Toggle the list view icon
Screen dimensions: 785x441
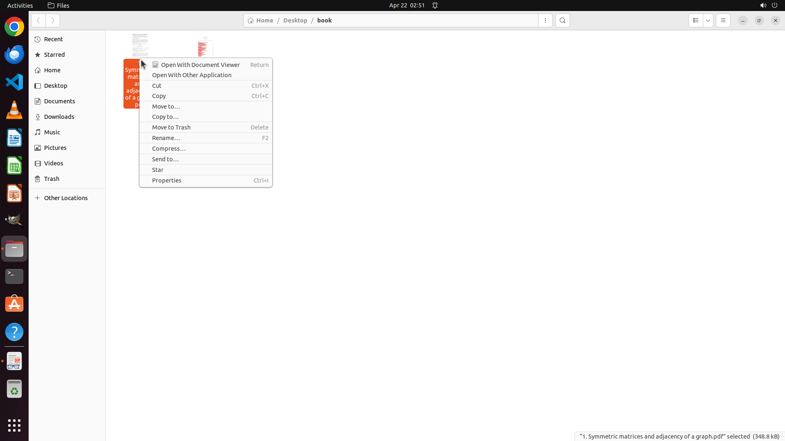pos(695,20)
